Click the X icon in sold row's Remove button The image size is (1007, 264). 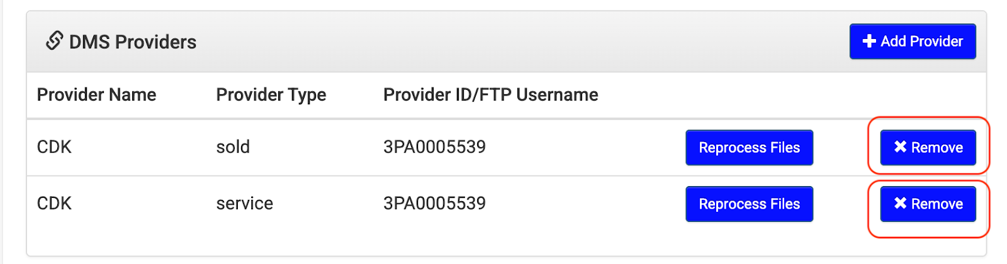900,147
